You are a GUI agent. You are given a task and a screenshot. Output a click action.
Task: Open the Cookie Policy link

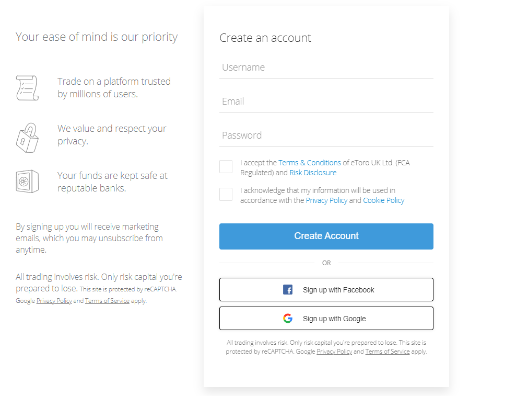[383, 200]
